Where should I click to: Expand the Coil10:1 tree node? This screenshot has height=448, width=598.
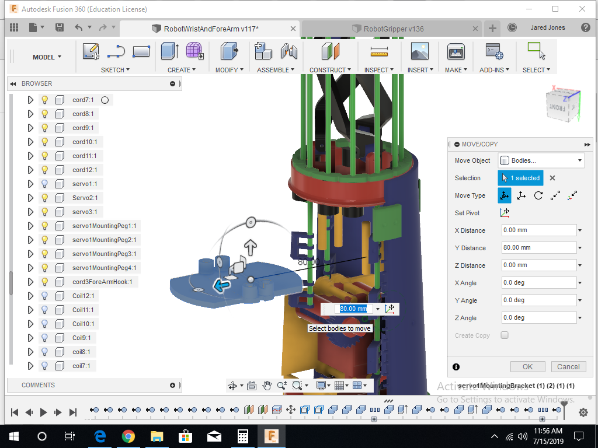(x=30, y=324)
